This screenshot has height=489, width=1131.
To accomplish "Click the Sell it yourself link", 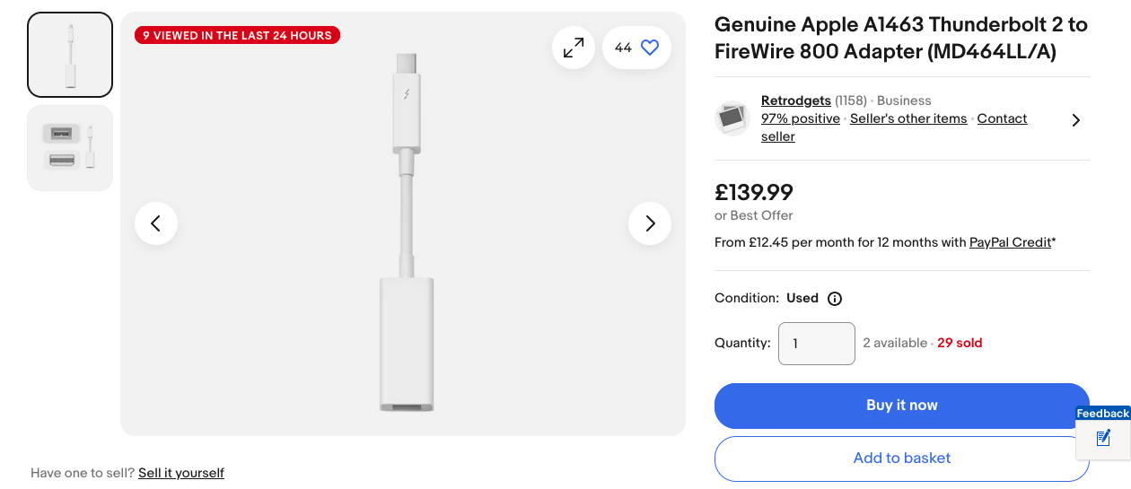I will [181, 473].
